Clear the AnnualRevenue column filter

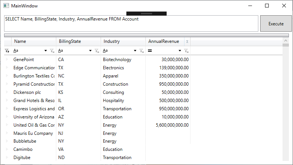point(186,51)
